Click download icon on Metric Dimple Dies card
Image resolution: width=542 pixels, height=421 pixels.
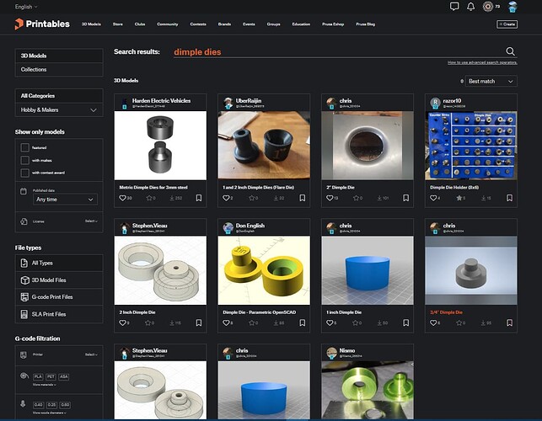pos(172,198)
